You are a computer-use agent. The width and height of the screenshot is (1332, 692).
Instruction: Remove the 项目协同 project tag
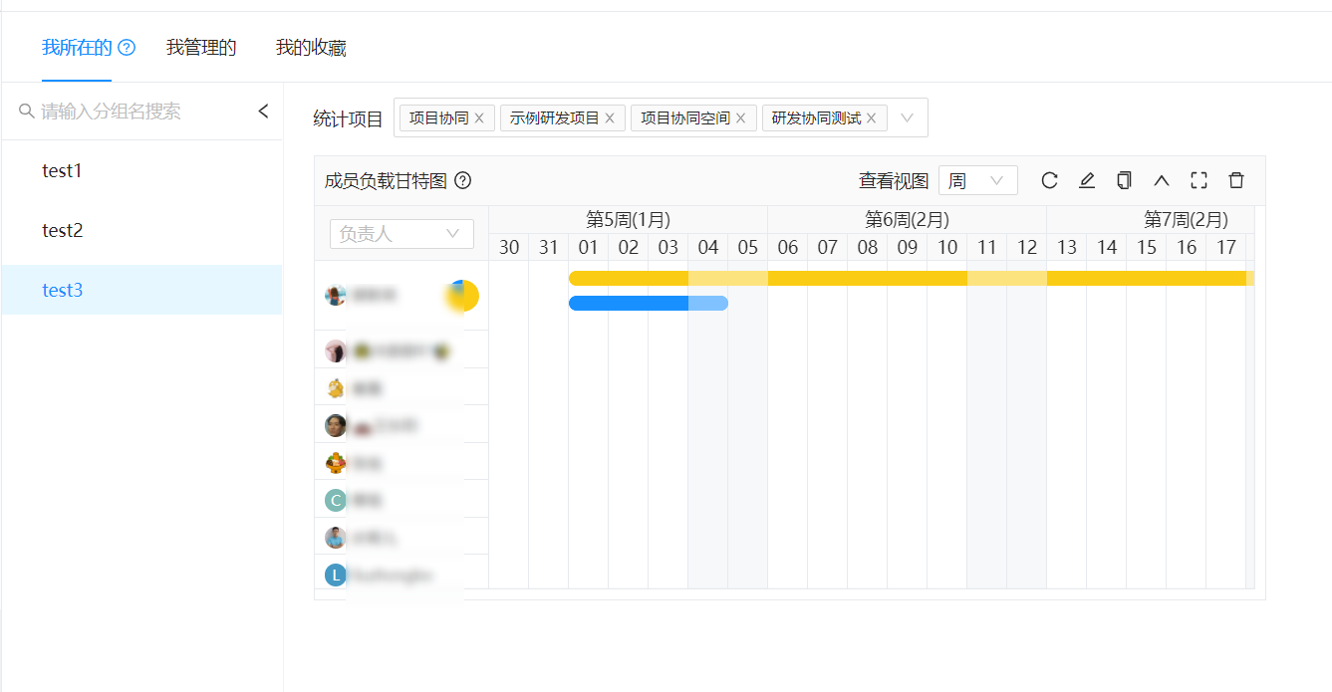point(479,116)
